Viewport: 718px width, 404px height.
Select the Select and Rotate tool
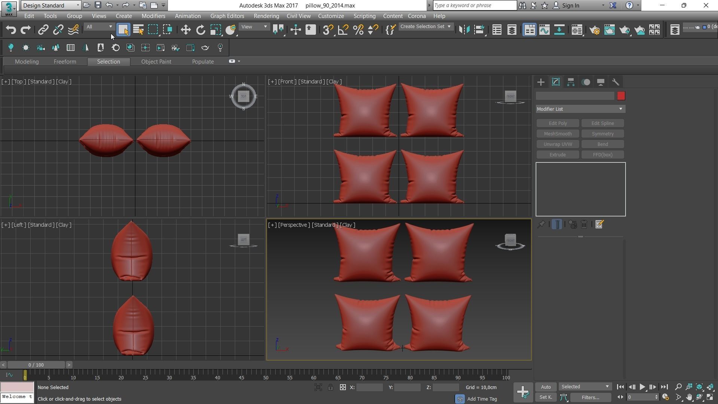tap(201, 30)
